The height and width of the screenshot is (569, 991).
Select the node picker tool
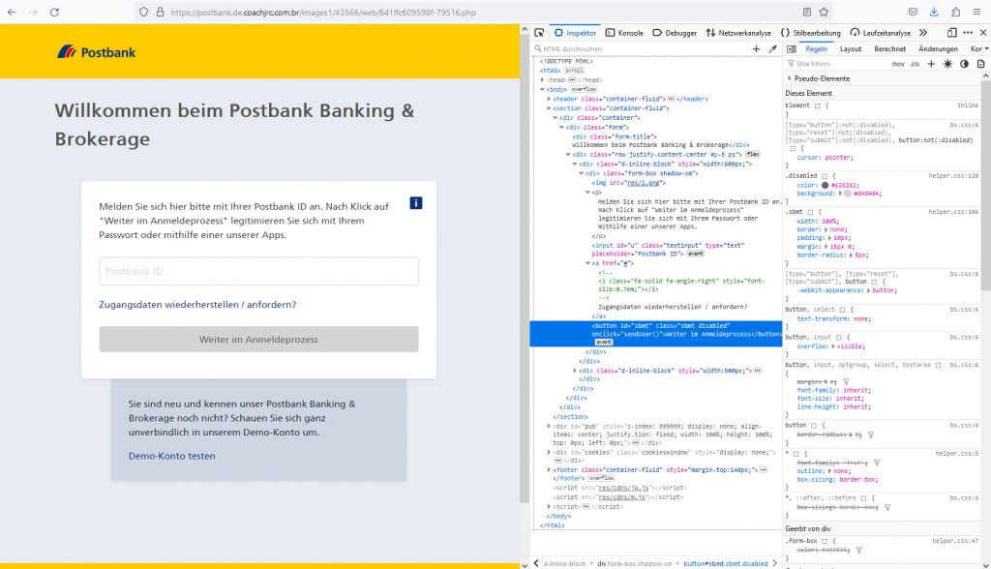541,32
